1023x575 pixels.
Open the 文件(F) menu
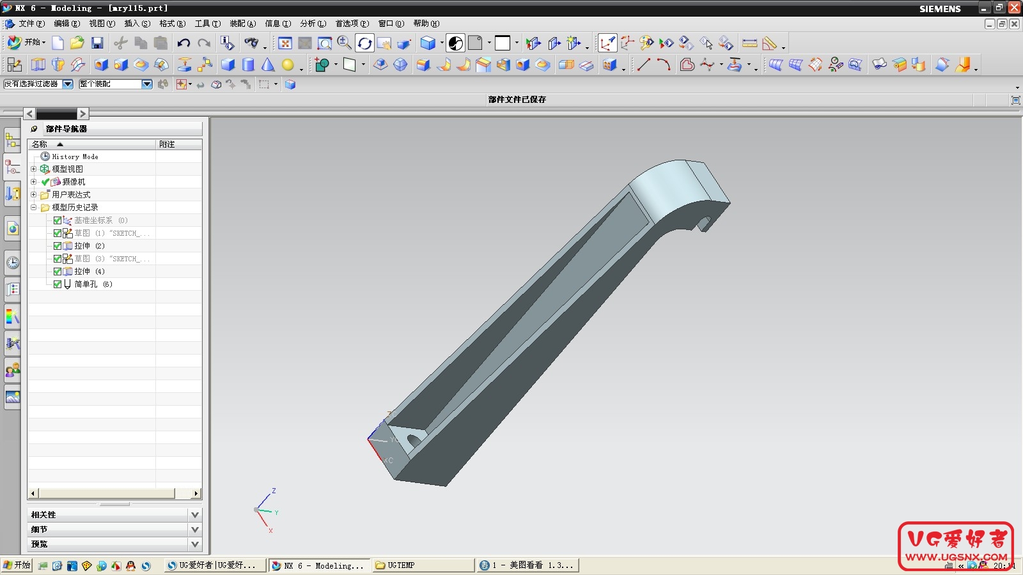point(31,24)
